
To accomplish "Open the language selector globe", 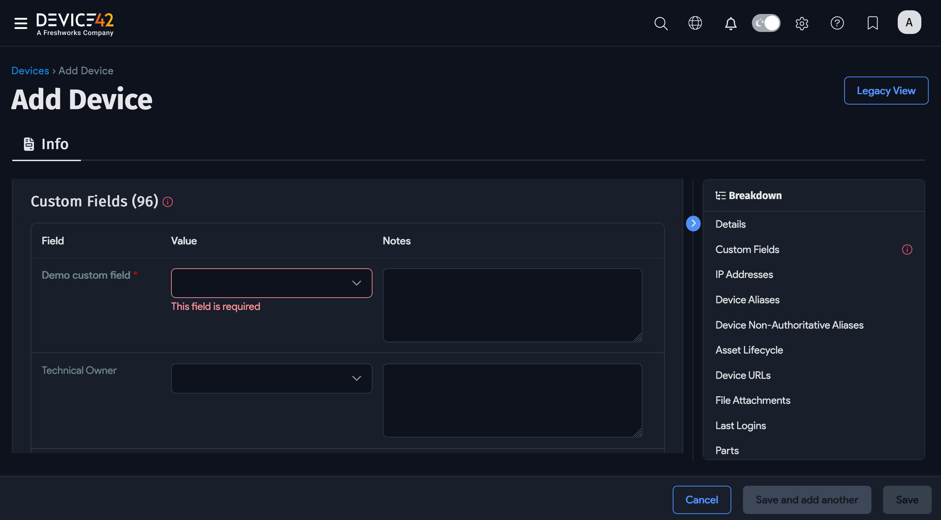I will 695,23.
